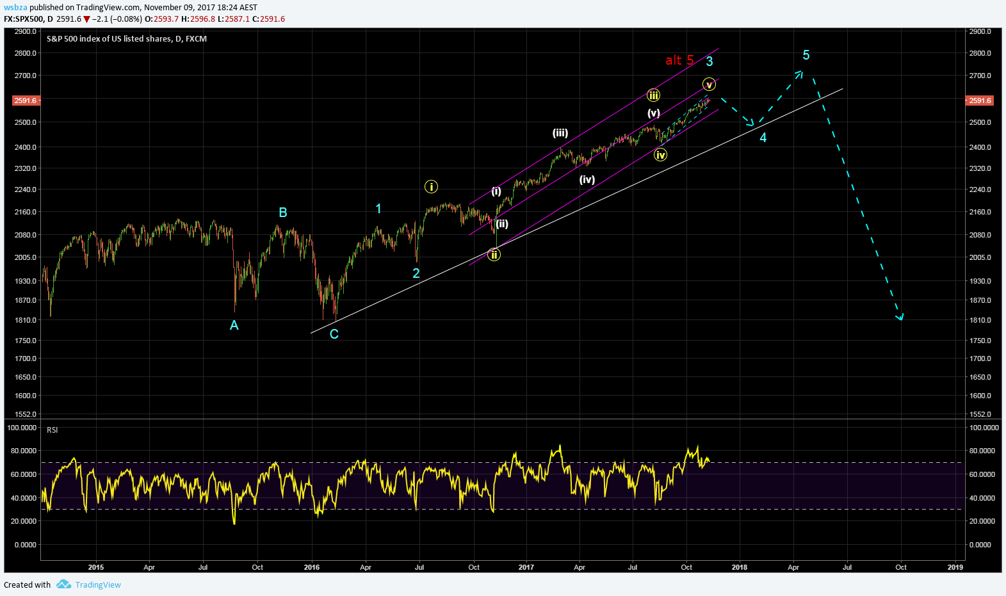
Task: Click the yellow circled 'iii' wave marker
Action: [x=653, y=95]
